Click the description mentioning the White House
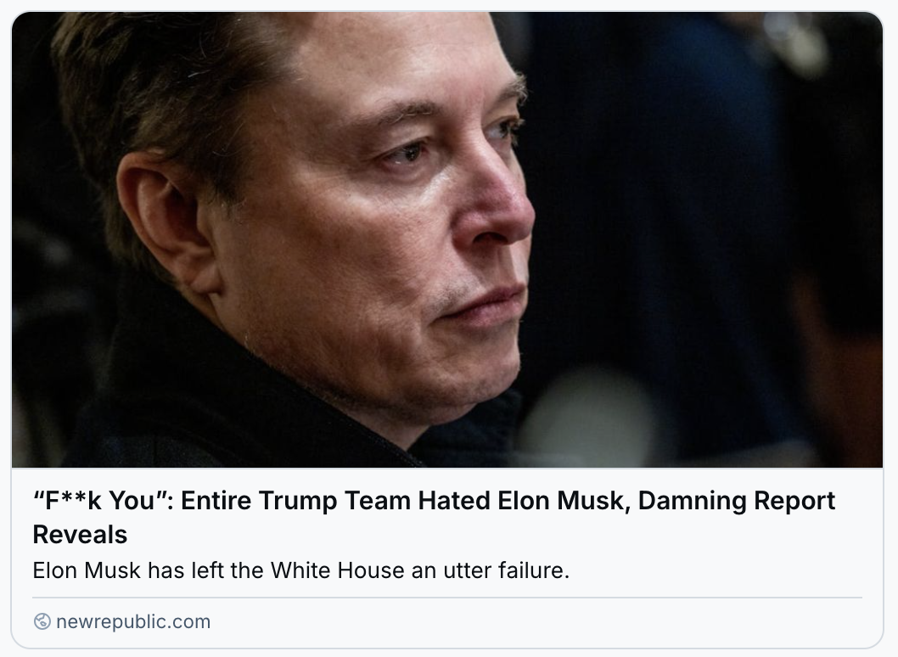This screenshot has width=898, height=657. point(301,570)
